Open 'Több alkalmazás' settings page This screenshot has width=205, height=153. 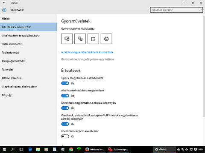coord(29,44)
